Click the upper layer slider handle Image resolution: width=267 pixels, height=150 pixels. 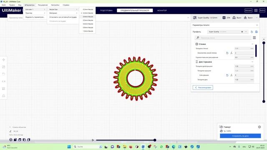(264, 43)
